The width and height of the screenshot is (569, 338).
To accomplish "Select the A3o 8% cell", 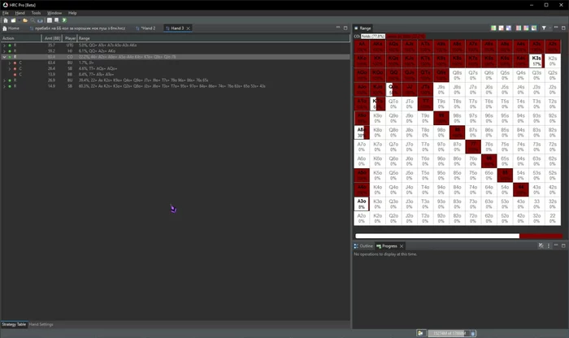I will pos(362,204).
